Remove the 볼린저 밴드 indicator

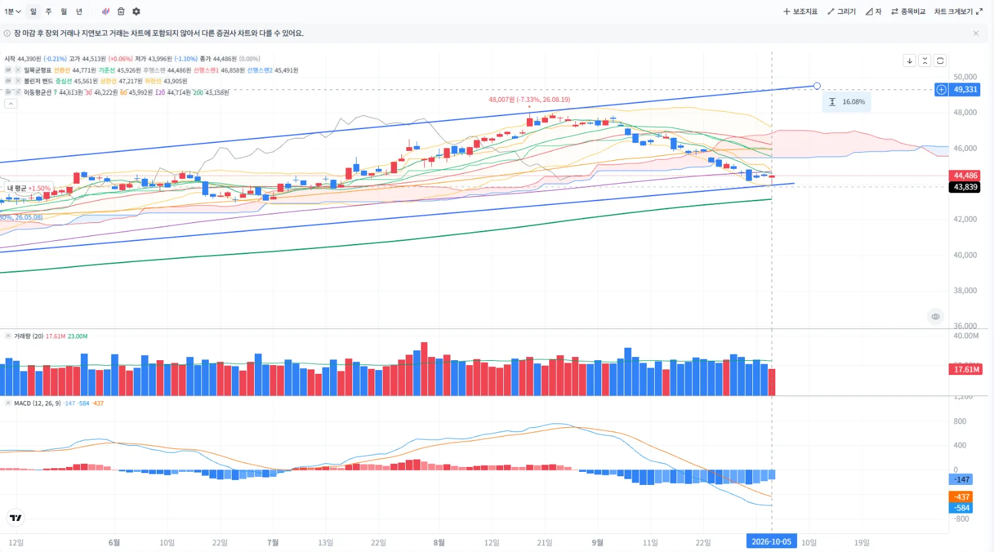tap(18, 81)
